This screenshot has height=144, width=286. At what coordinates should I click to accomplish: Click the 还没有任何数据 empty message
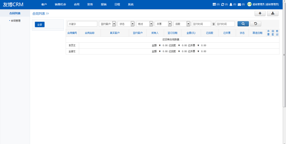(x=172, y=40)
